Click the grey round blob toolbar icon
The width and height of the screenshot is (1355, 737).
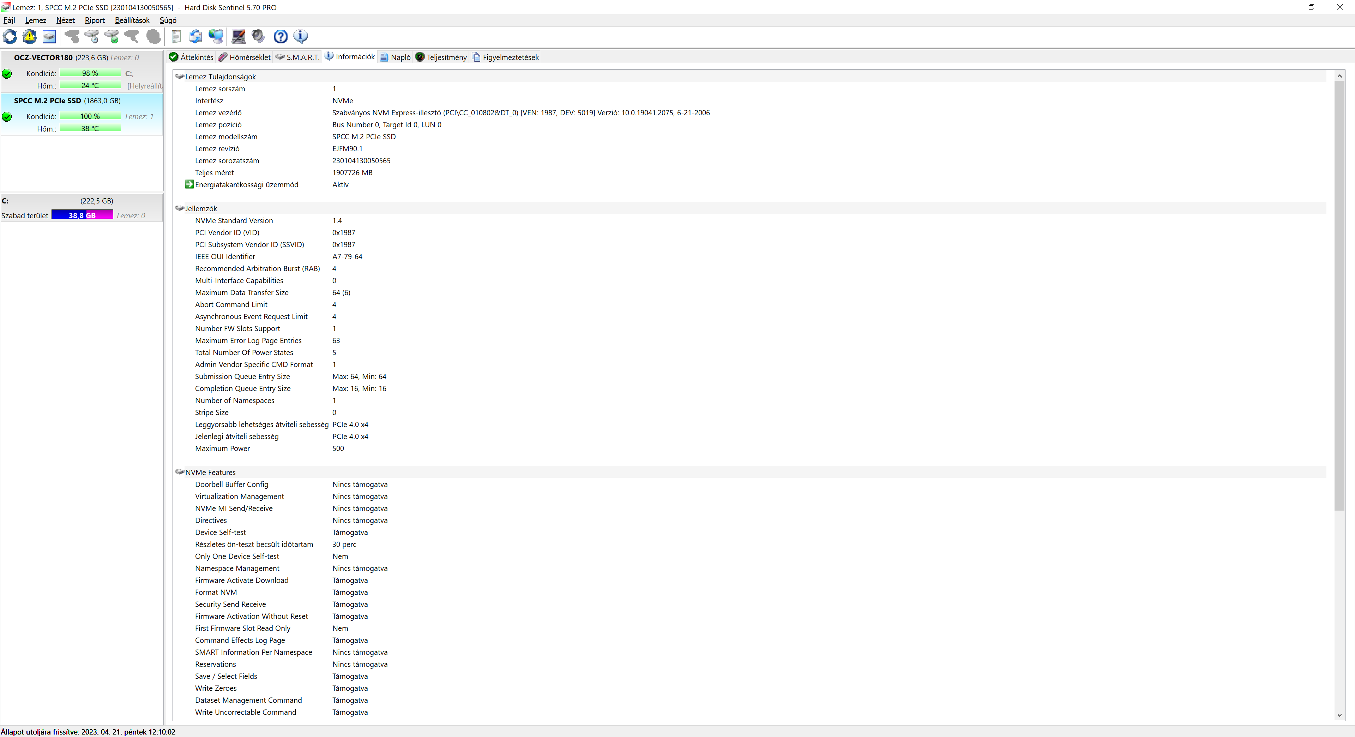(x=153, y=36)
